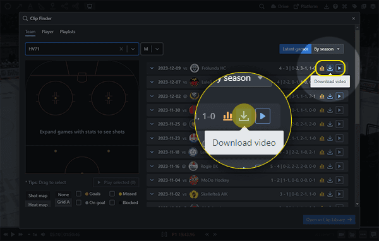
Task: Open the HV71 team dropdown arrow
Action: tap(133, 49)
